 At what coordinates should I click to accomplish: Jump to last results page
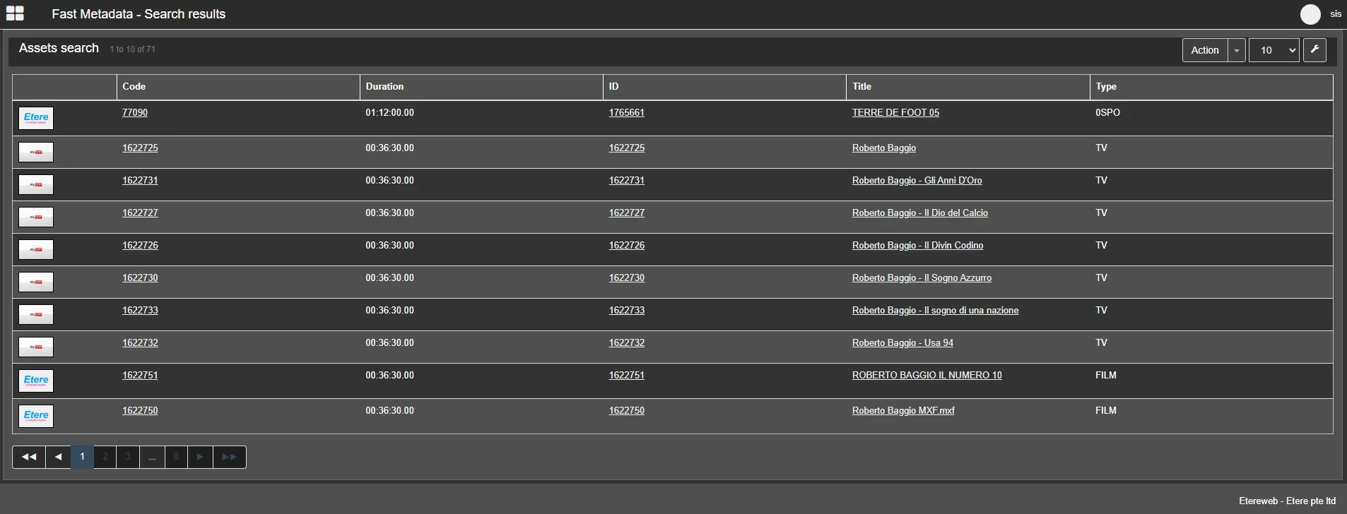[230, 457]
